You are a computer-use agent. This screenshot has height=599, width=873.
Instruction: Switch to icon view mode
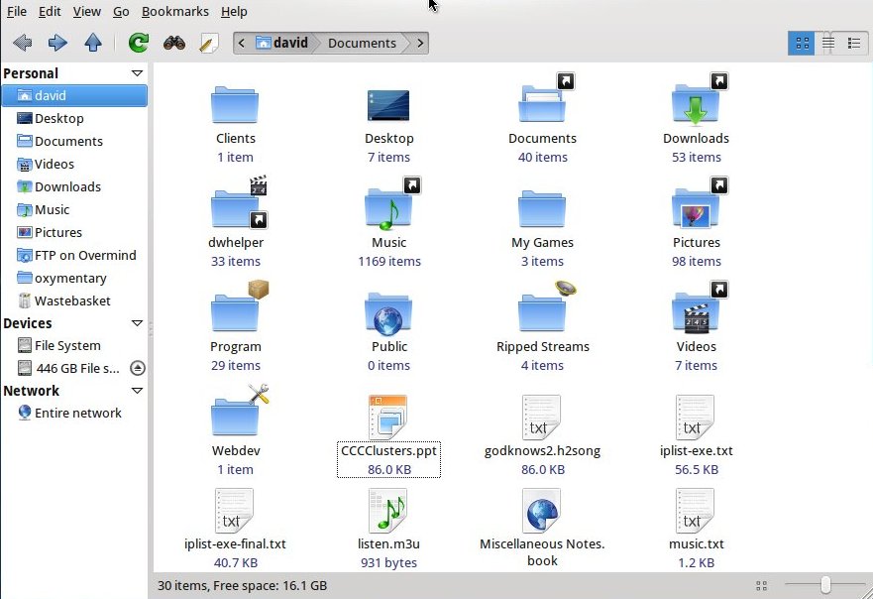pyautogui.click(x=802, y=43)
